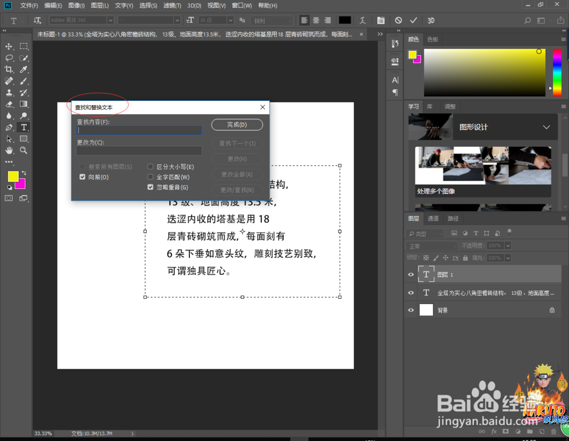569x441 pixels.
Task: Select the Eraser tool
Action: (9, 104)
